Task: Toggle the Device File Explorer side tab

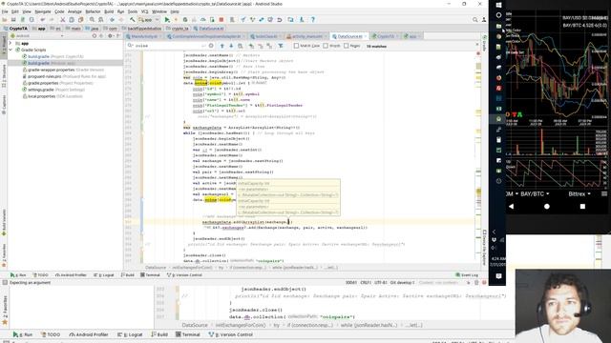Action: point(484,247)
